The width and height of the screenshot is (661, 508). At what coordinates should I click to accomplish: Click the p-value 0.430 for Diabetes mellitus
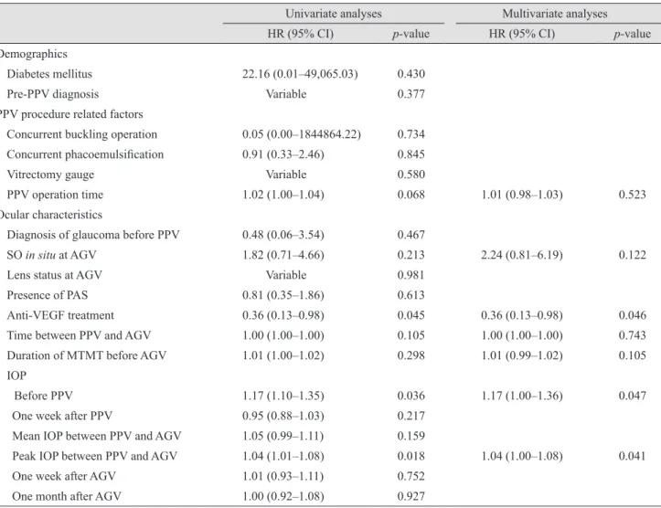411,74
